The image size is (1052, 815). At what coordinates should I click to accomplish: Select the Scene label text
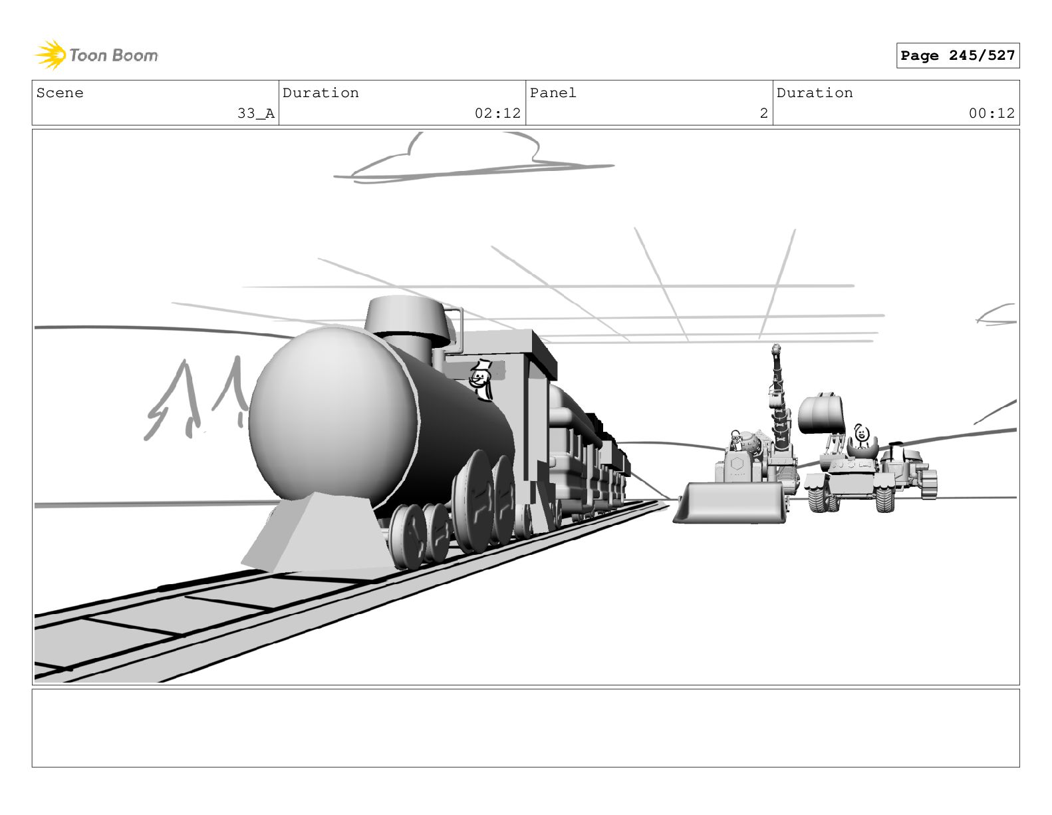[x=61, y=93]
